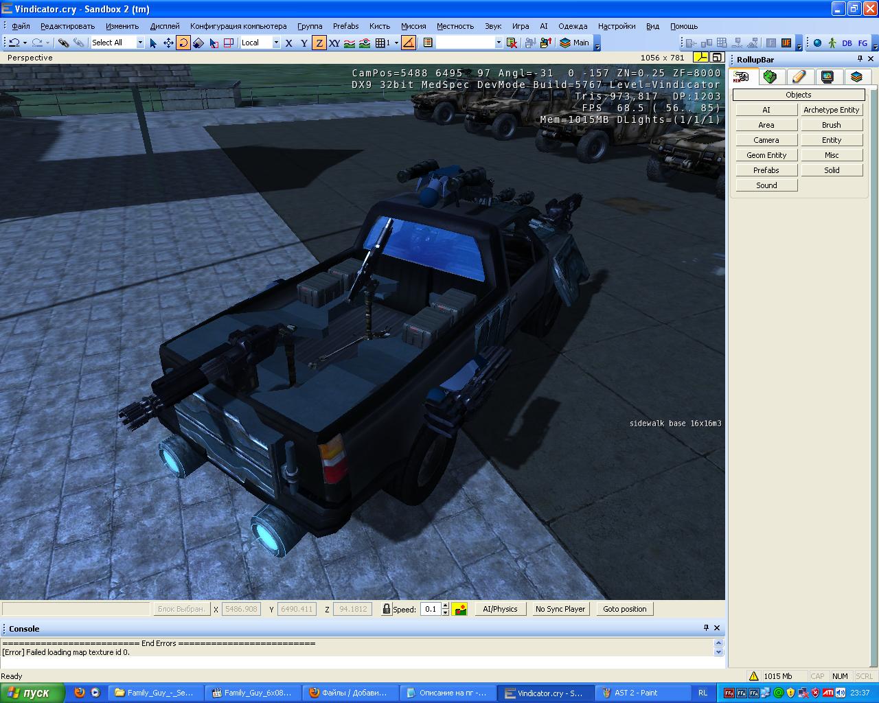Image resolution: width=879 pixels, height=703 pixels.
Task: Toggle follow terrain and snap to objects
Action: click(365, 43)
